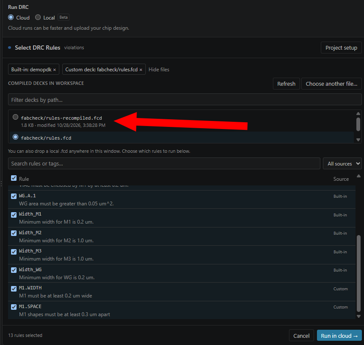
Task: Click 'M1 shapes must be at least 0.3 um apart'
Action: (64, 314)
